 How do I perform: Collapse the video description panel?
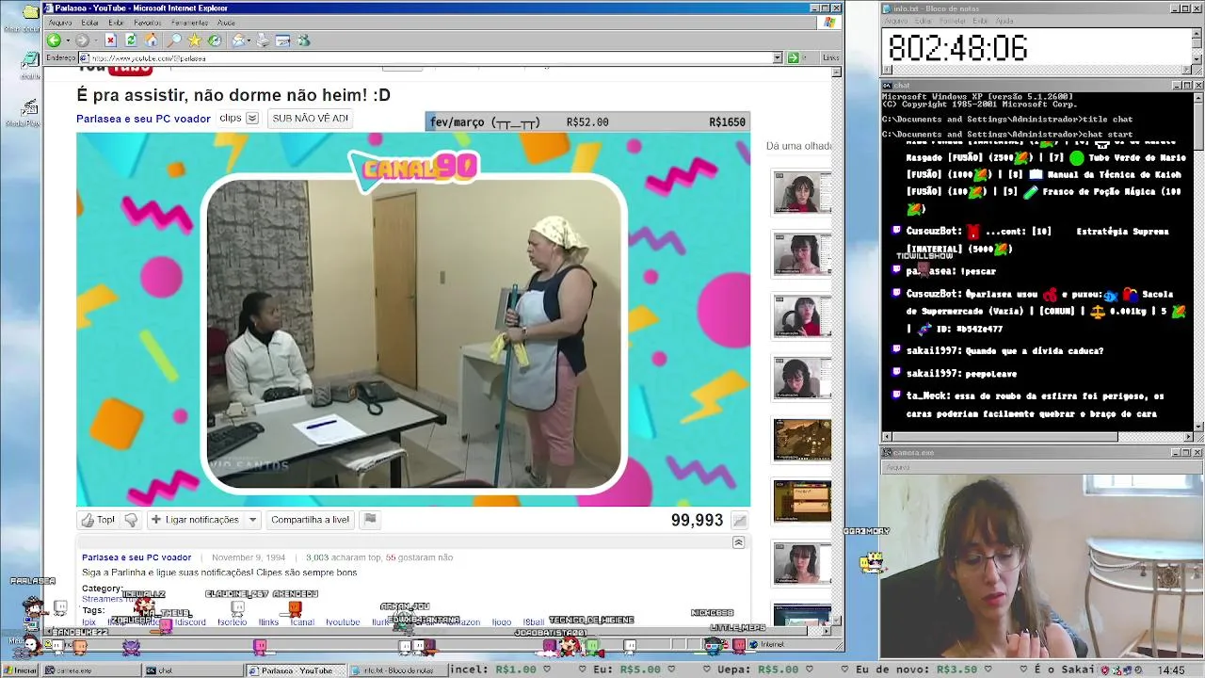[x=738, y=542]
